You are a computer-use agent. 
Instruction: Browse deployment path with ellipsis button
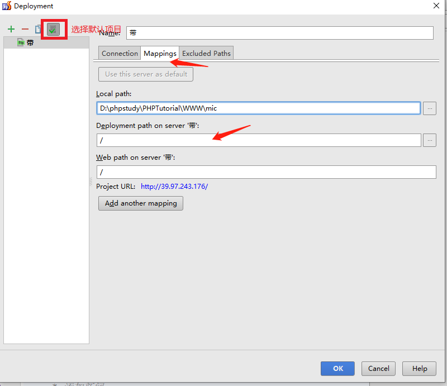(x=430, y=140)
